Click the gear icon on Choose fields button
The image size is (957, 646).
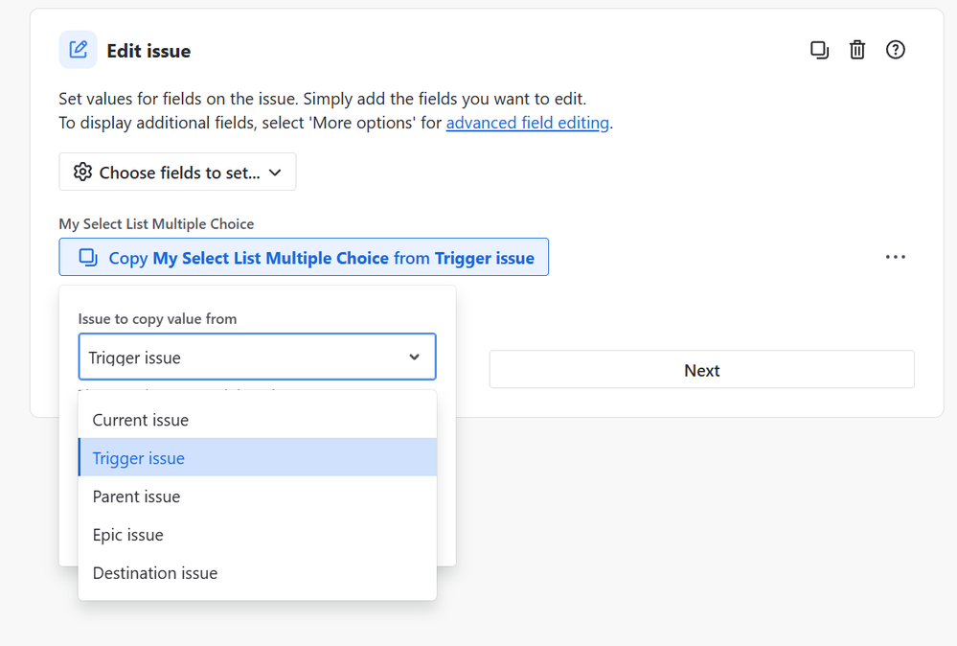82,172
